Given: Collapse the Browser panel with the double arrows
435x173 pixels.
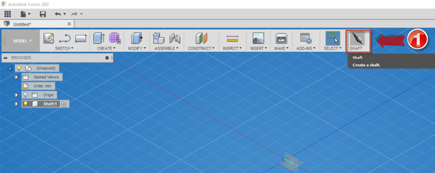Looking at the screenshot, I should (5, 58).
